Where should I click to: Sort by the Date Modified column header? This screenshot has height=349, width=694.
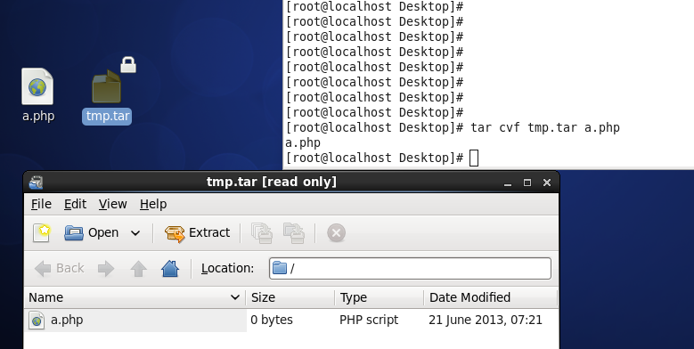coord(490,297)
